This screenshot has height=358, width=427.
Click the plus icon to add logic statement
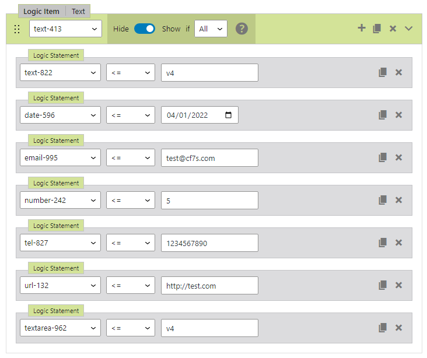[362, 28]
